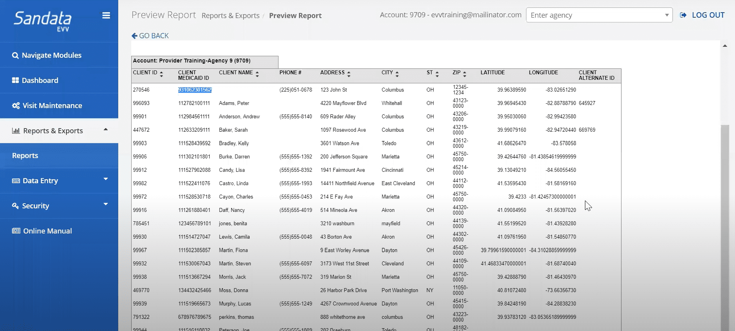Click the Navigate Modules search icon
The height and width of the screenshot is (331, 735).
[15, 55]
